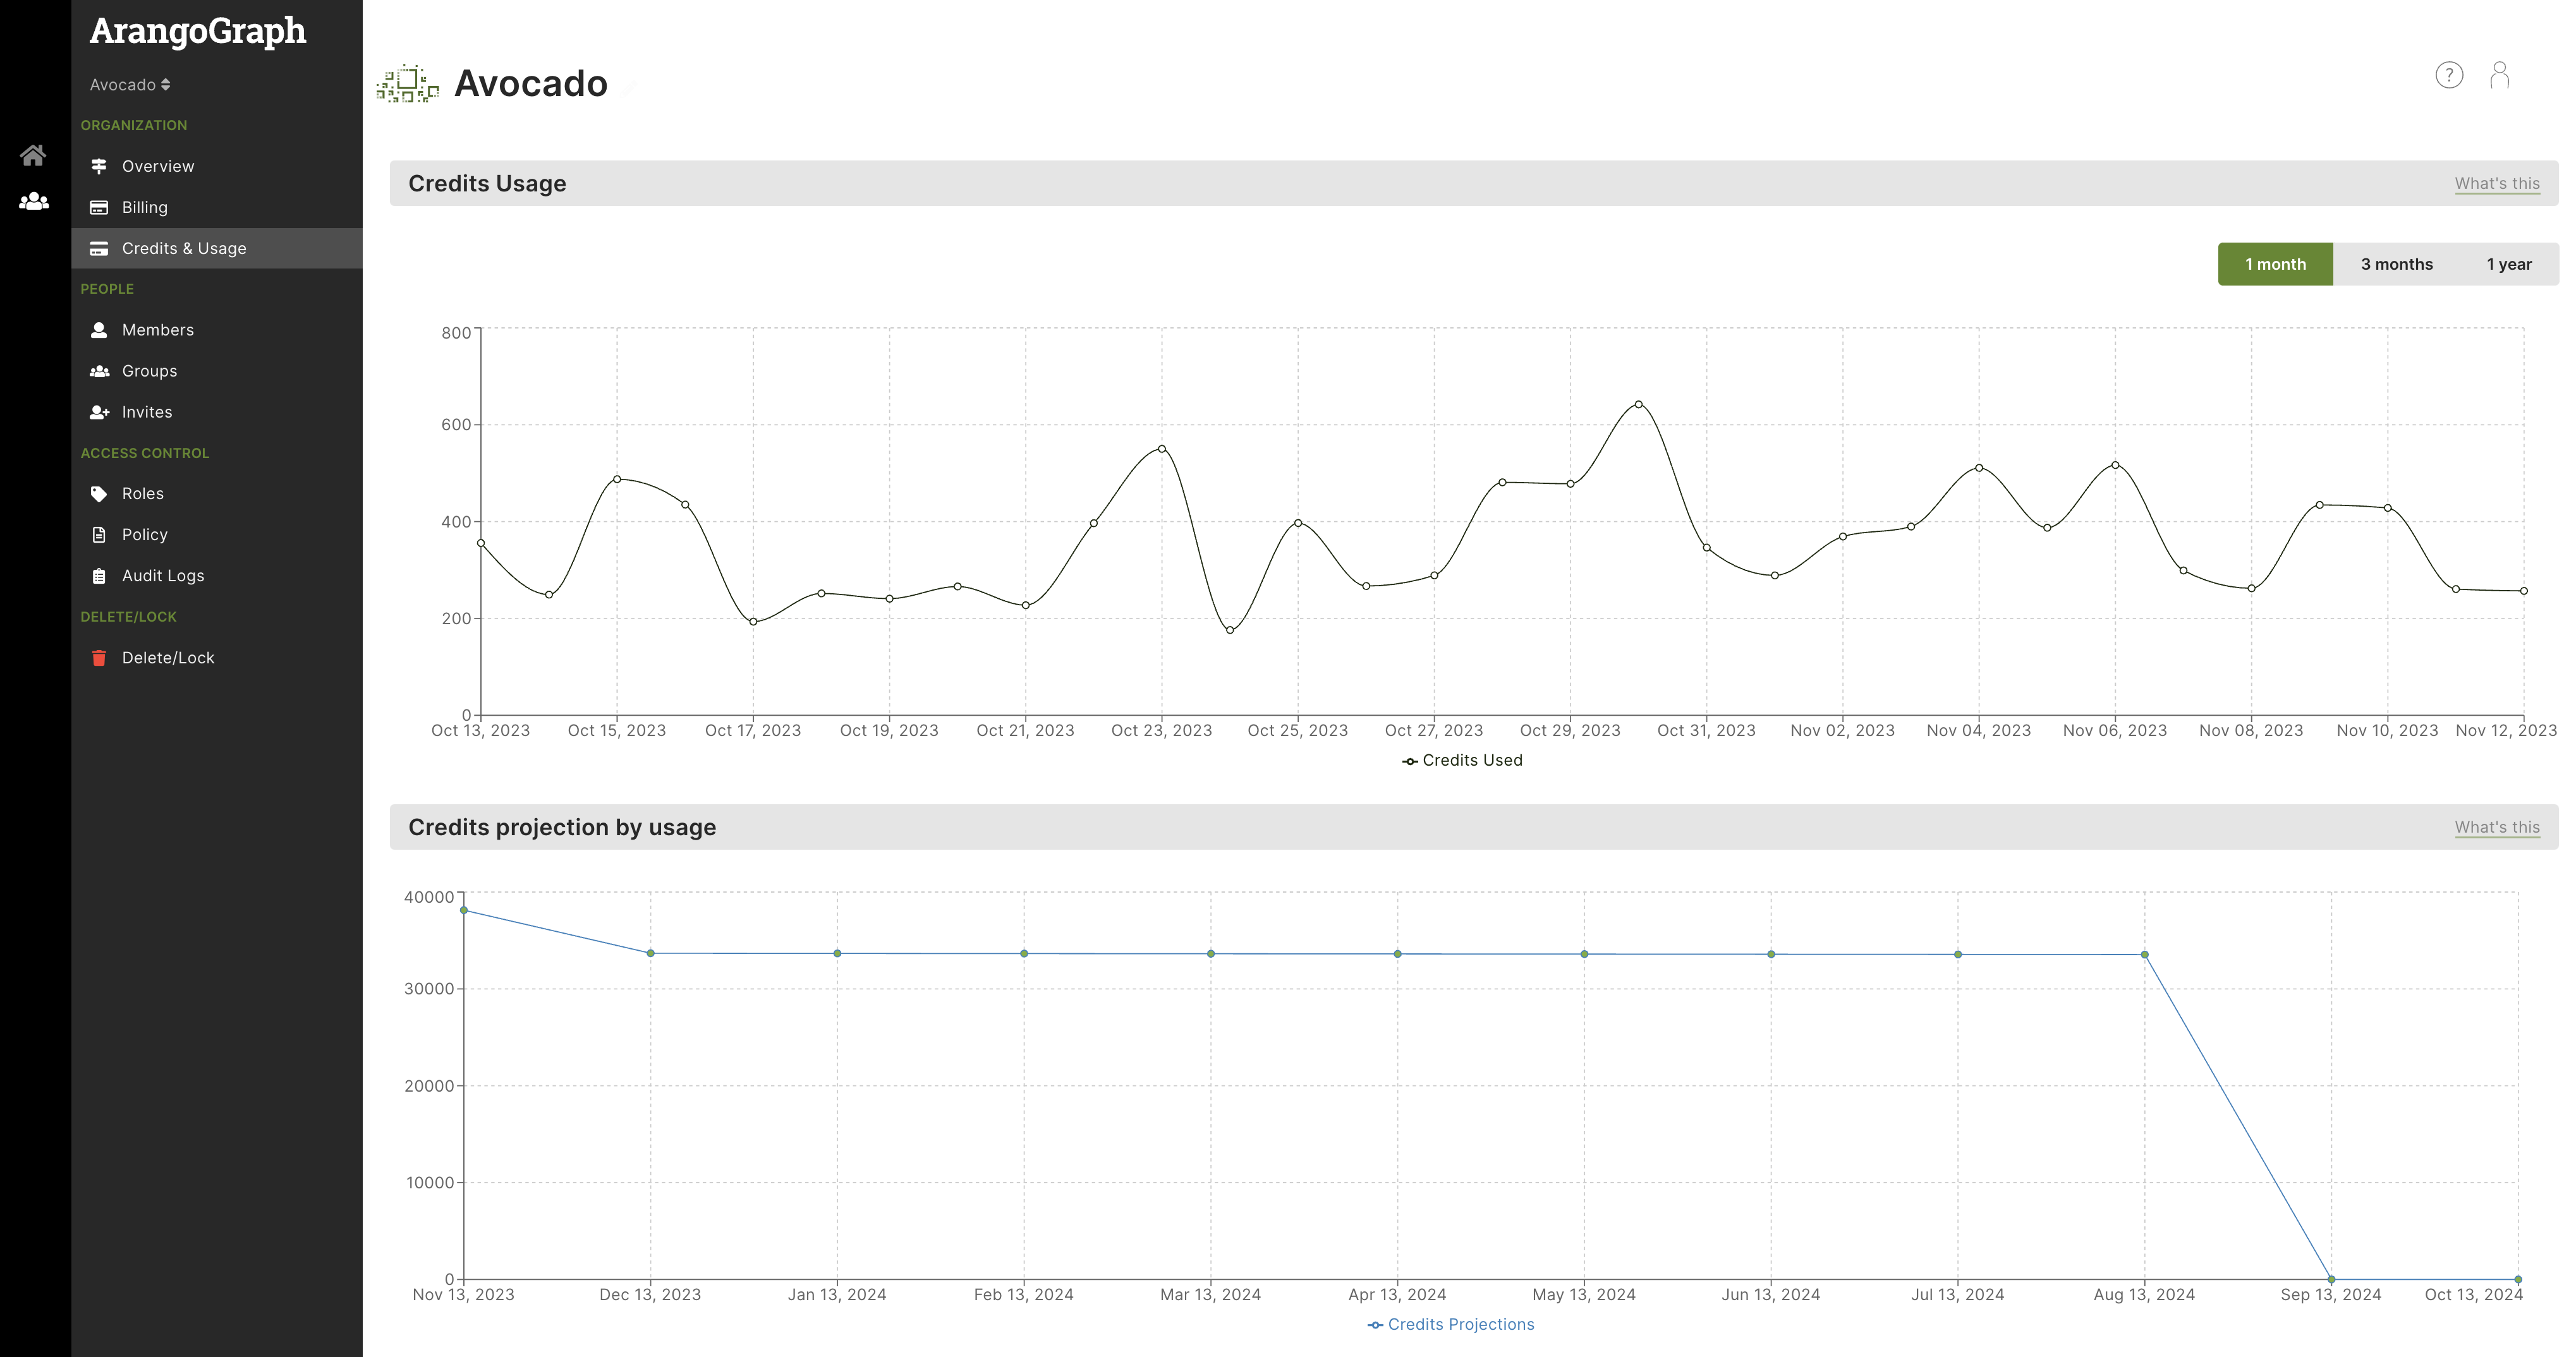Click the ACCESS CONTROL section label

pos(145,453)
